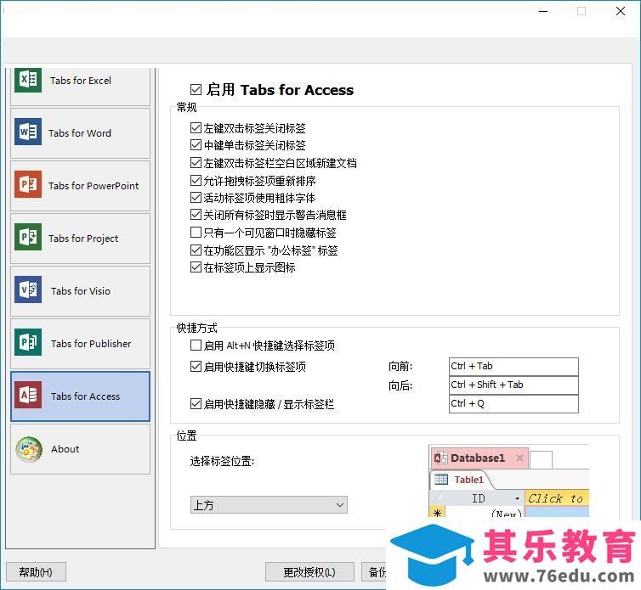Toggle 关闭所有标签时显示警告消息框
This screenshot has height=590, width=641.
tap(196, 215)
